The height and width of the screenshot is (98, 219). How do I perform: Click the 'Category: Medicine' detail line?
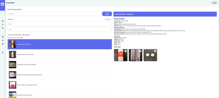pyautogui.click(x=118, y=39)
